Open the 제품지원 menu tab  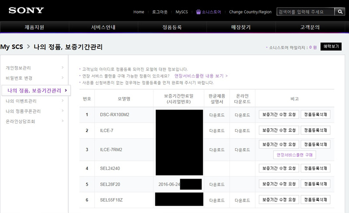[x=34, y=27]
